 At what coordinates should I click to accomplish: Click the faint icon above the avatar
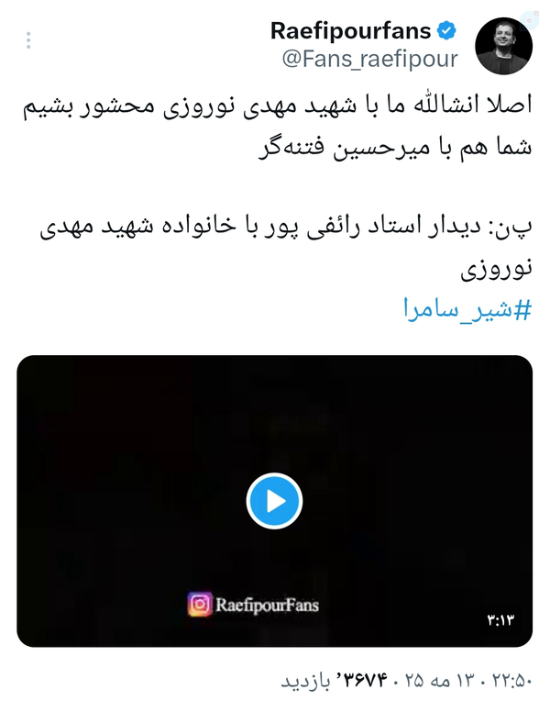(529, 20)
